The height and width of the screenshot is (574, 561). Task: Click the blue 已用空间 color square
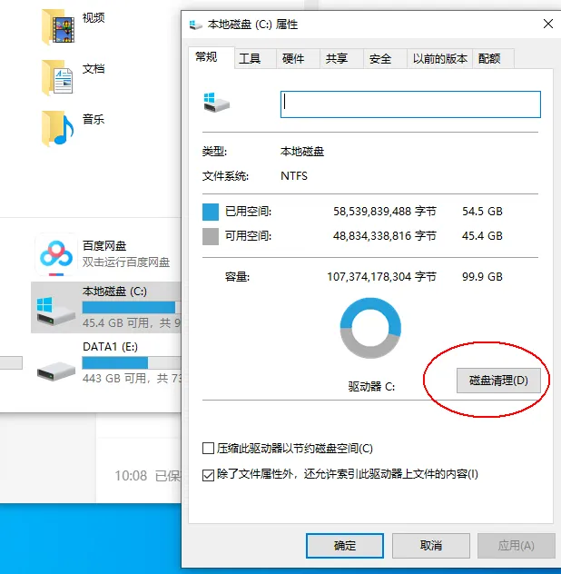(211, 212)
